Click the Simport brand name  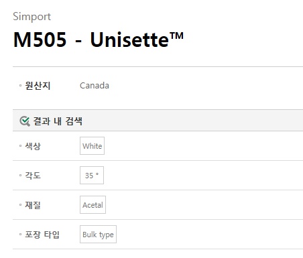pyautogui.click(x=32, y=17)
